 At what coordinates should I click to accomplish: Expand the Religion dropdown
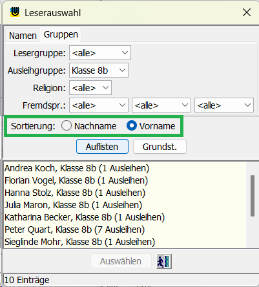(x=90, y=88)
